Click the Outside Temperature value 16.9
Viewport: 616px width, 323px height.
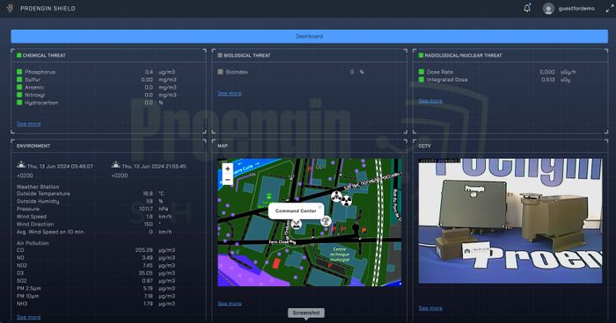click(x=148, y=194)
